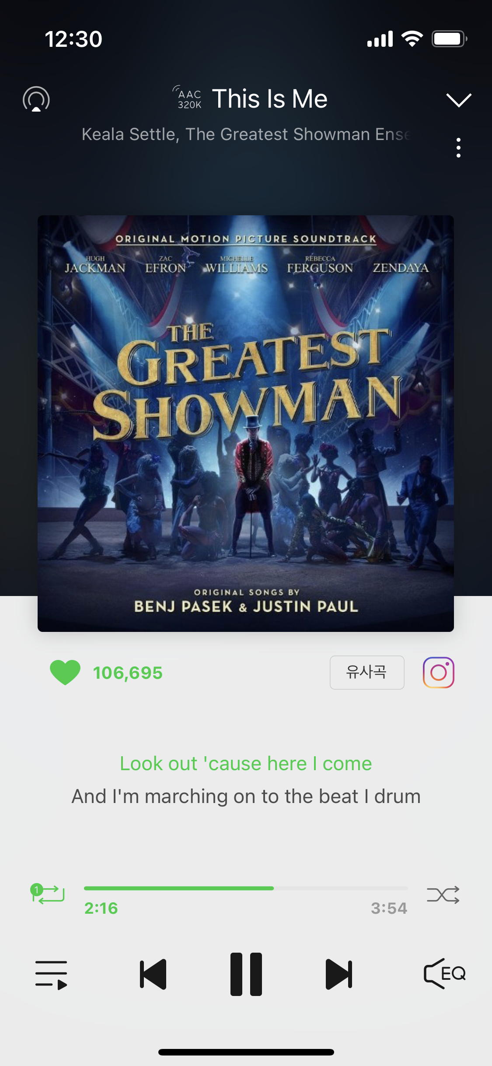This screenshot has width=492, height=1066.
Task: Open the EQ equalizer settings
Action: [x=444, y=974]
